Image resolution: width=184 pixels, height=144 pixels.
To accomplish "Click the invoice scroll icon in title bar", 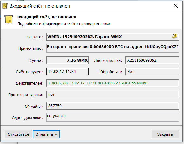I will click(x=4, y=6).
